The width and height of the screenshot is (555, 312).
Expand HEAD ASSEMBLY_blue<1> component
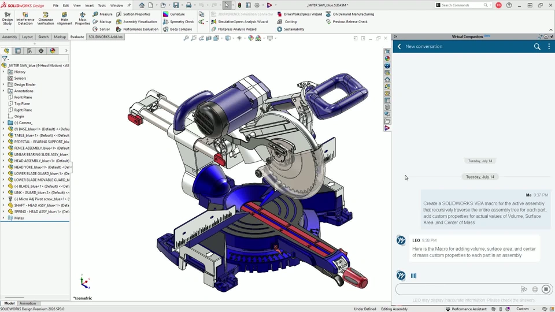[x=3, y=161]
